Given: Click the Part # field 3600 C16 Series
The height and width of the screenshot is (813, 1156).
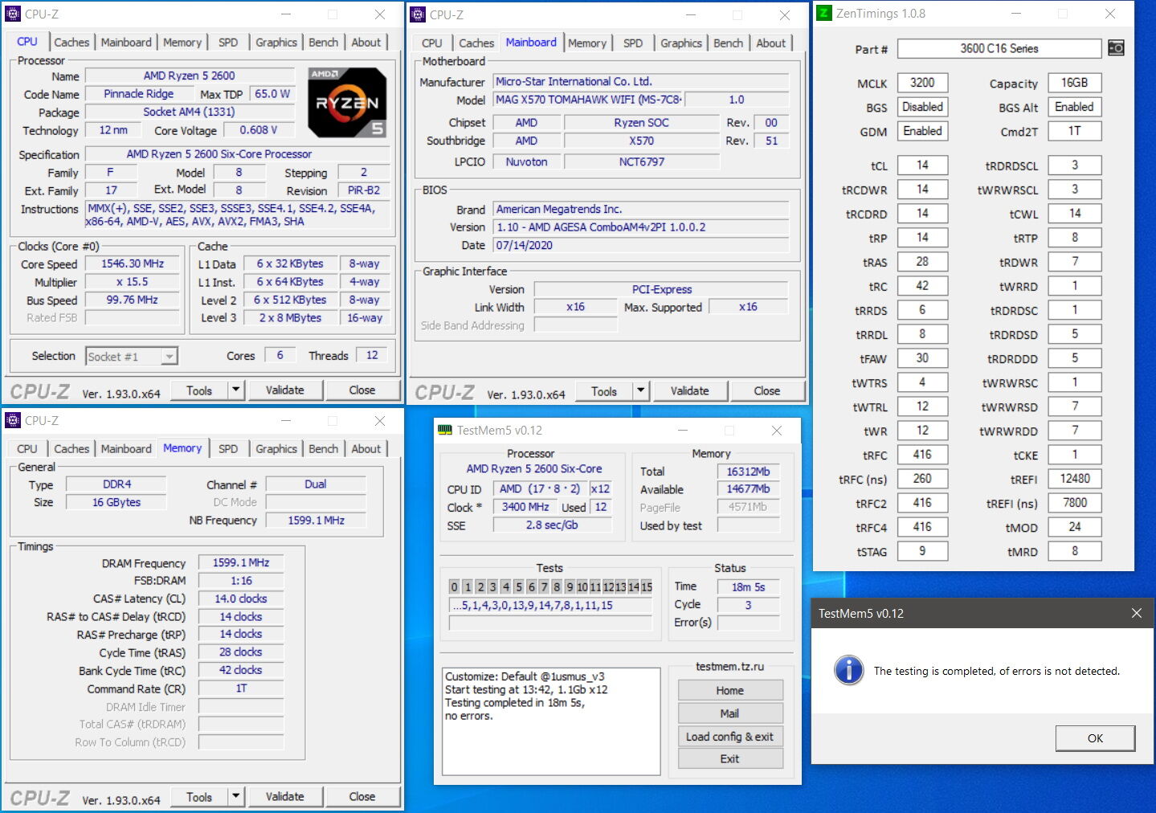Looking at the screenshot, I should coord(999,48).
